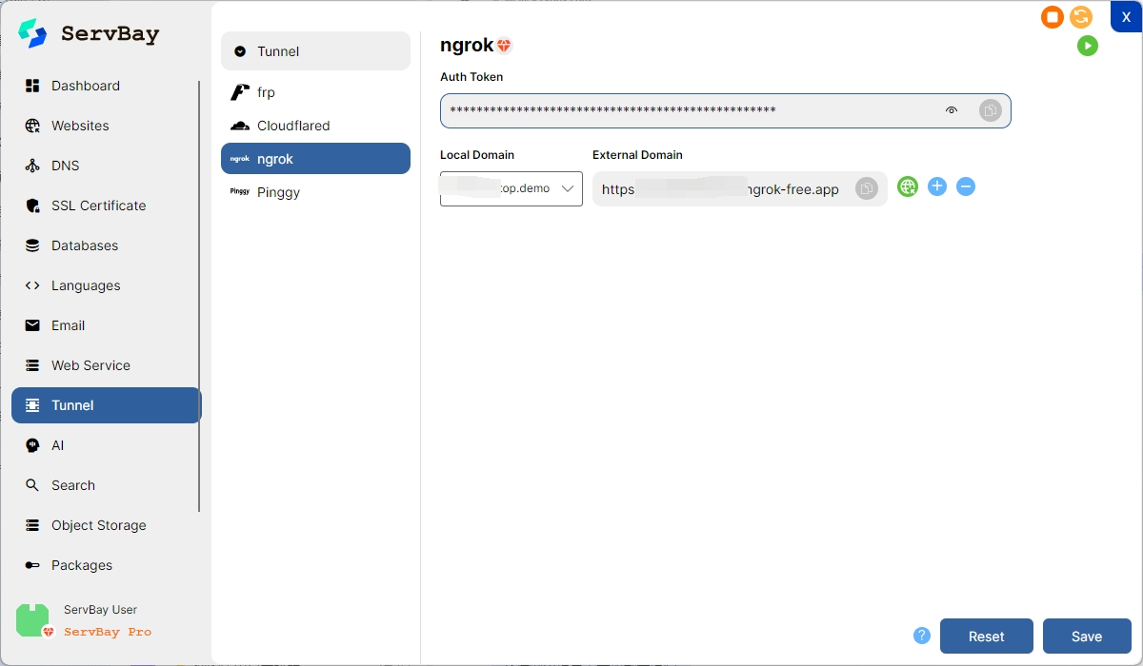
Task: Click the sidebar scrollbar
Action: click(x=199, y=296)
